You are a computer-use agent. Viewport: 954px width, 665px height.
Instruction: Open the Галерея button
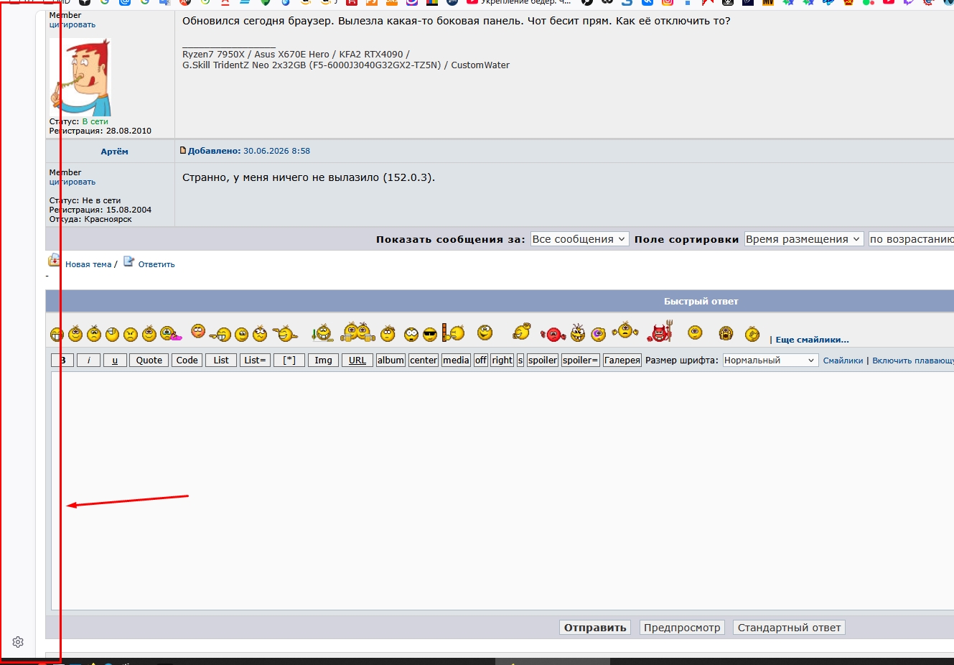(x=622, y=361)
